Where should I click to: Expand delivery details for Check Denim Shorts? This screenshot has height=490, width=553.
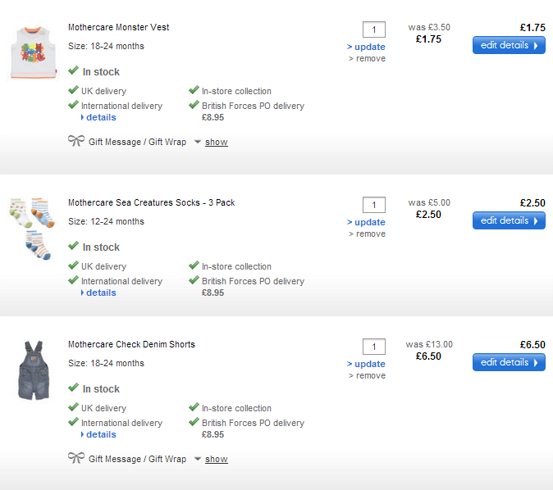pyautogui.click(x=100, y=434)
